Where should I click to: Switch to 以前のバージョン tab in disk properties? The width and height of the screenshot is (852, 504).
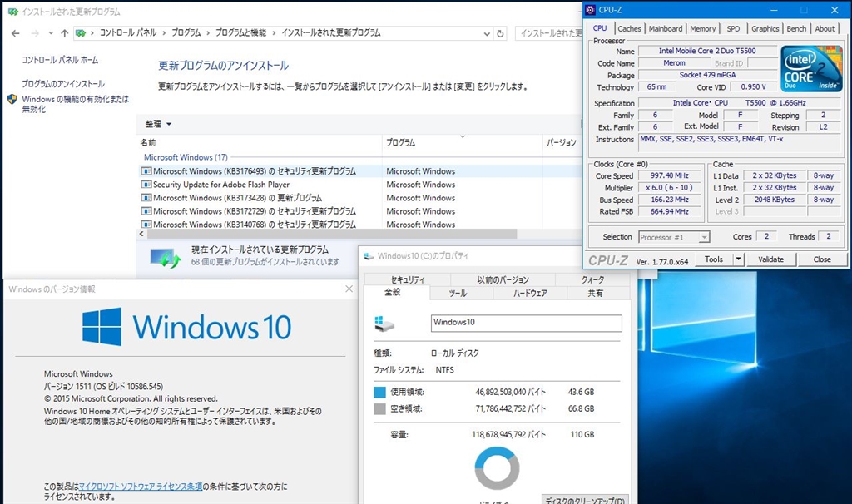coord(503,279)
